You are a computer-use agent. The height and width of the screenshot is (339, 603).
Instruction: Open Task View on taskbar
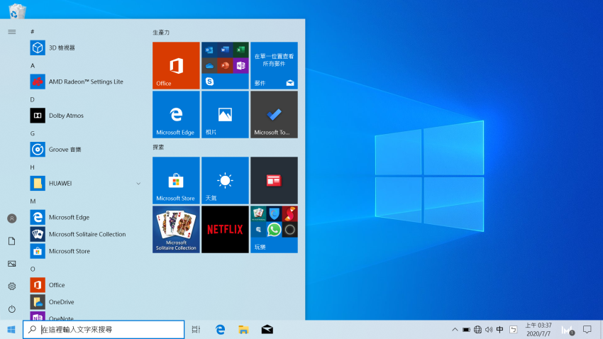pos(196,329)
